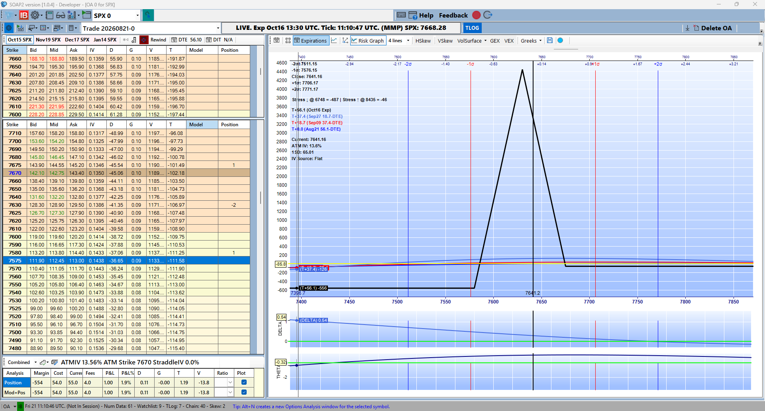The height and width of the screenshot is (411, 765).
Task: Select the Oct15 SPX expiration tab
Action: 20,39
